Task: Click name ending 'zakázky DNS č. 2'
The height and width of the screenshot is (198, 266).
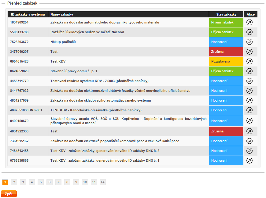Action: coord(105,151)
